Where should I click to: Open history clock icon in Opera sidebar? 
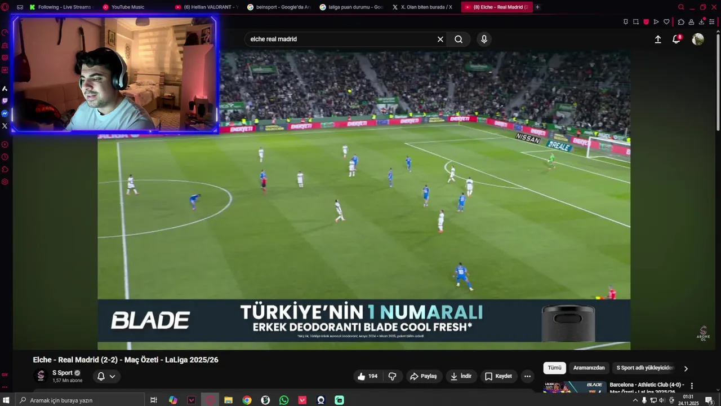[x=5, y=157]
